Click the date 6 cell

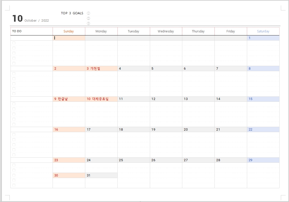tap(198, 69)
